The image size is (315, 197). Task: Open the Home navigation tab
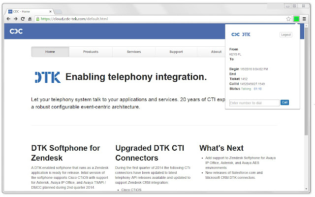[x=50, y=52]
